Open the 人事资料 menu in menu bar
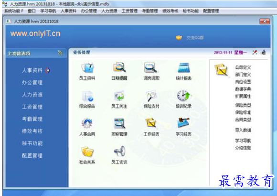 click(69, 11)
